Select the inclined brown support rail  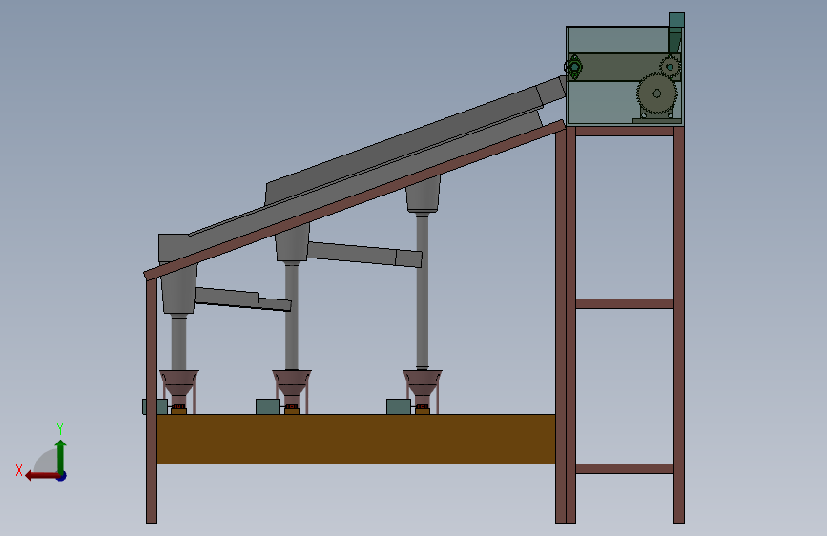[355, 200]
